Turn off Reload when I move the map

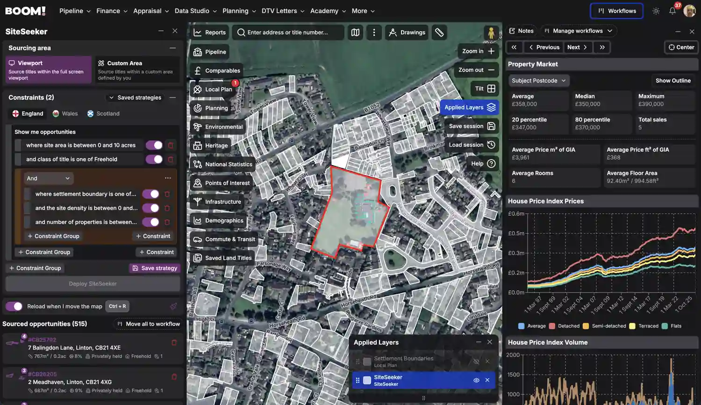[14, 306]
